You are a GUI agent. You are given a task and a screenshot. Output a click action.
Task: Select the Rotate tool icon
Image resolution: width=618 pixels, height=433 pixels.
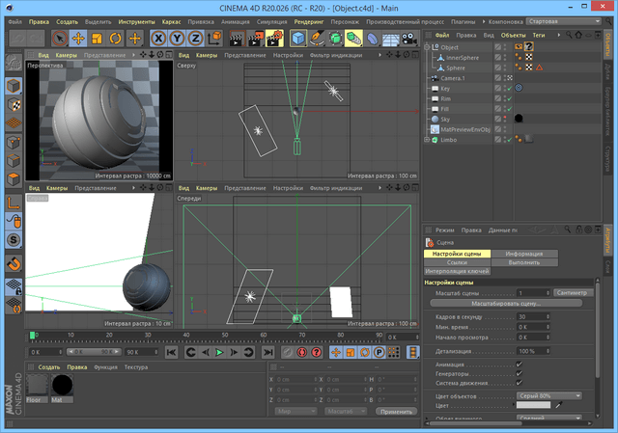(x=116, y=39)
